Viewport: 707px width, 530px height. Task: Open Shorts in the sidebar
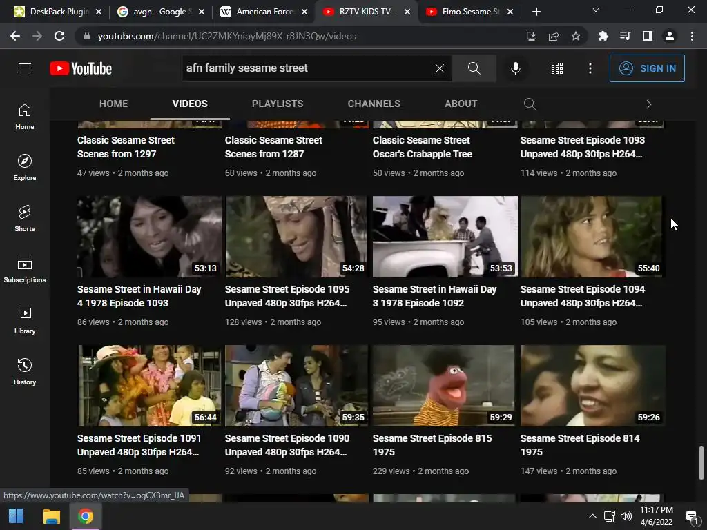[x=25, y=218]
